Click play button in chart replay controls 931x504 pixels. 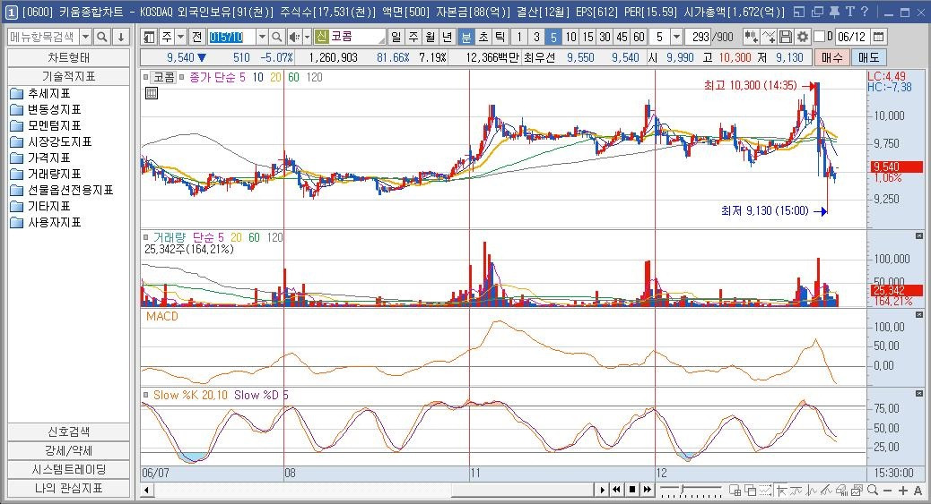(x=602, y=489)
